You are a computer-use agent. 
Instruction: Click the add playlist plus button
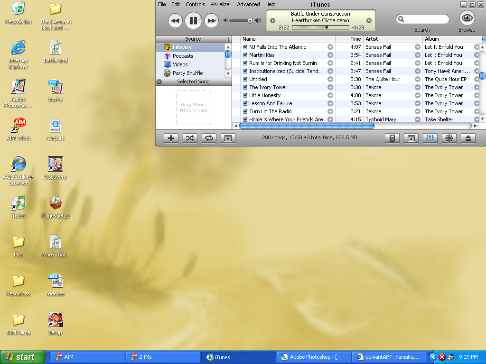coord(171,138)
